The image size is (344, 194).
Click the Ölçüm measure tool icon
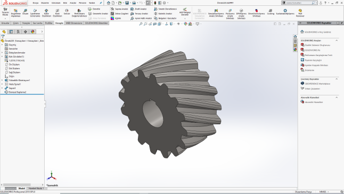[25, 12]
